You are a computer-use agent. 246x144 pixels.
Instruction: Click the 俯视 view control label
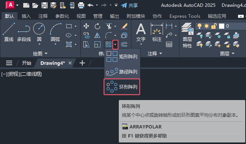[14, 74]
